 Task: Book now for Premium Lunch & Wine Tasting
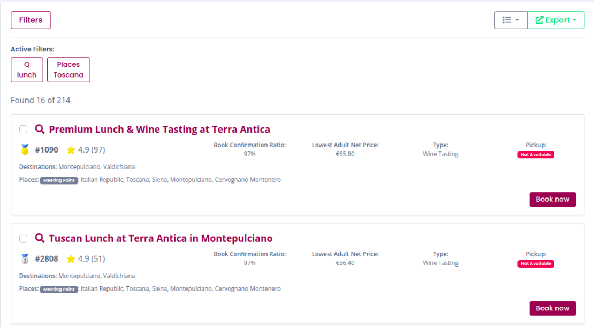point(552,200)
